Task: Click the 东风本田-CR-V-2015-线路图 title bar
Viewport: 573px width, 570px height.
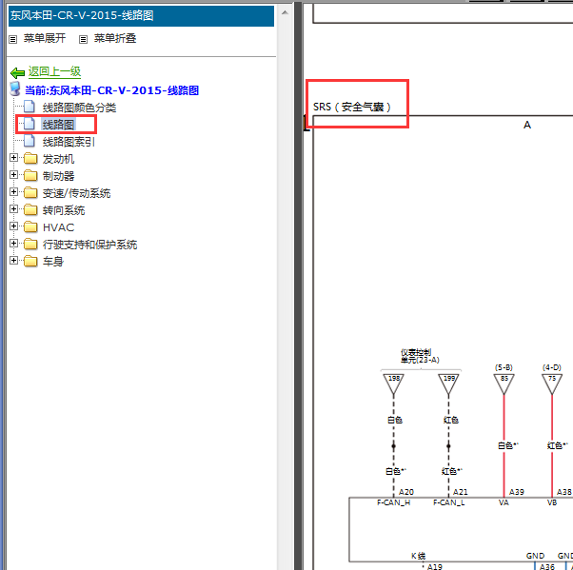Action: [x=141, y=16]
